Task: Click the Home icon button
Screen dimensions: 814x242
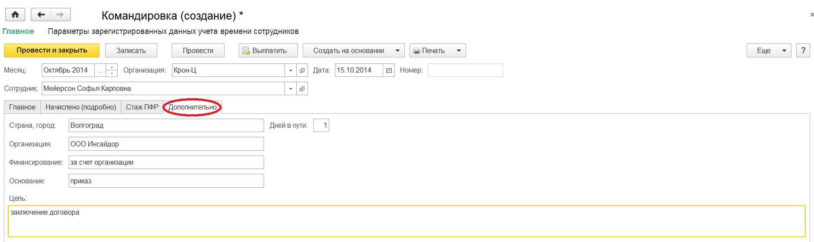Action: (x=15, y=15)
